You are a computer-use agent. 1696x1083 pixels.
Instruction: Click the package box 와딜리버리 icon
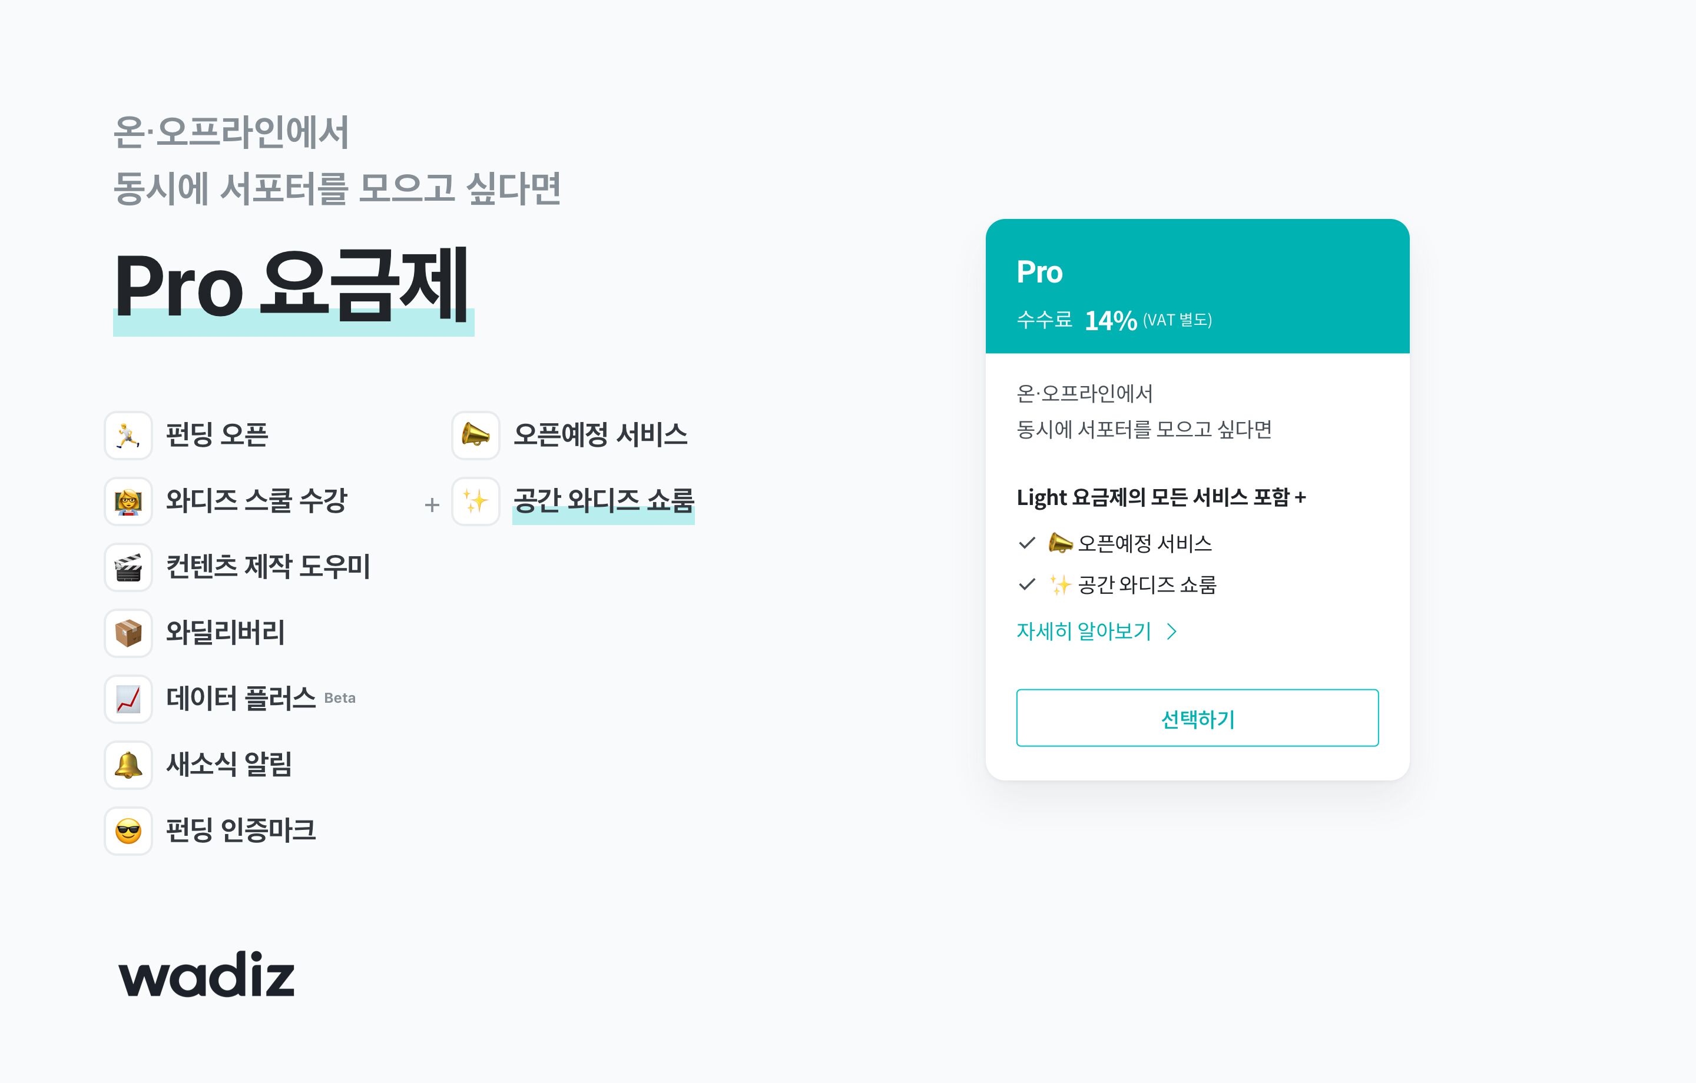click(x=128, y=633)
